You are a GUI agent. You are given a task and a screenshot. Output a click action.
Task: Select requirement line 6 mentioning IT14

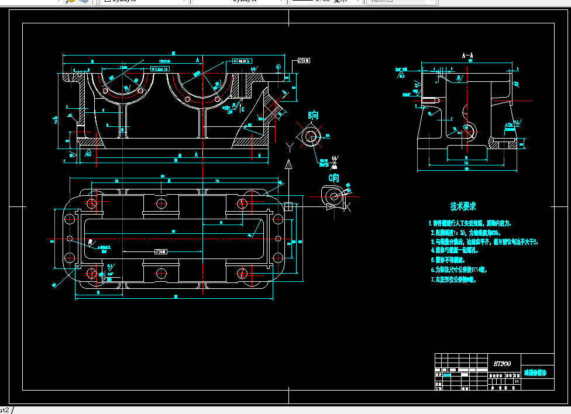[x=459, y=270]
